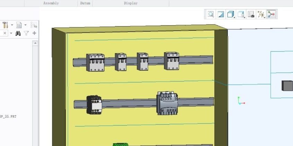Select the first breaker on the top rail
Viewport: 293px width, 146px height.
(95, 62)
